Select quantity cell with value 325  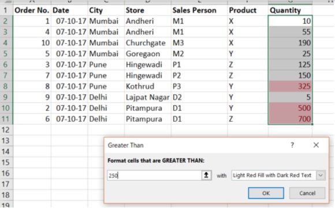290,86
